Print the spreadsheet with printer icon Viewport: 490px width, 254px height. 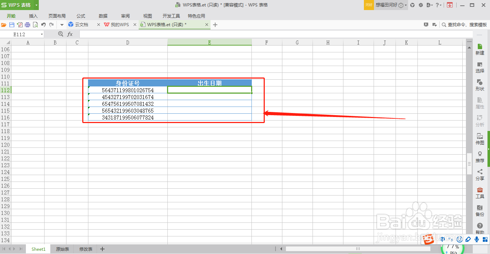(28, 25)
